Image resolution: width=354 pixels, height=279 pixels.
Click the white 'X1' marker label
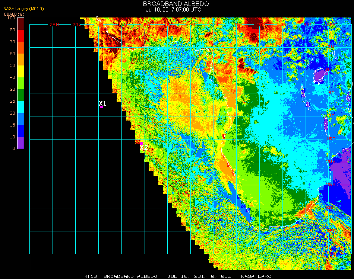click(102, 103)
